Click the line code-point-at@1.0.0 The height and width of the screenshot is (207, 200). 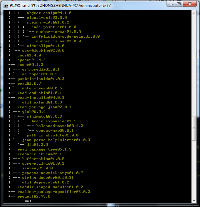[x=54, y=27]
